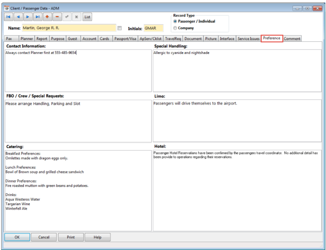326x250 pixels.
Task: Click the X cancel-edit icon
Action: click(77, 17)
